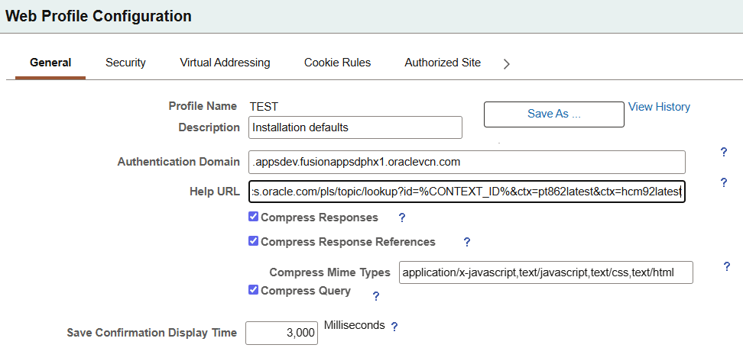Image resolution: width=743 pixels, height=348 pixels.
Task: Open the Virtual Addressing tab
Action: tap(225, 63)
